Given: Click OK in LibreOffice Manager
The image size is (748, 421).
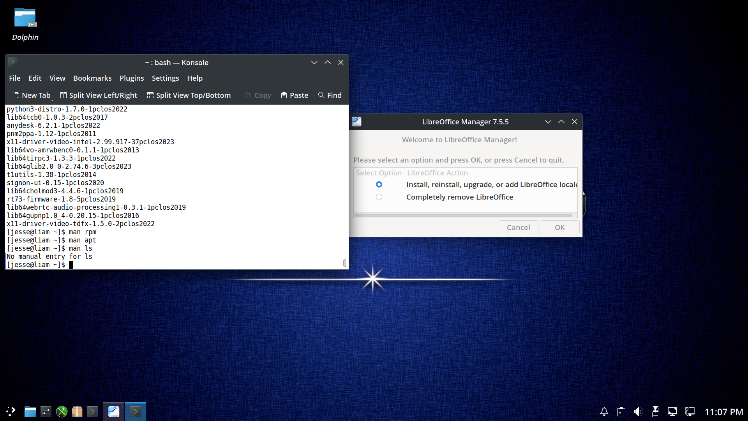Looking at the screenshot, I should (560, 227).
